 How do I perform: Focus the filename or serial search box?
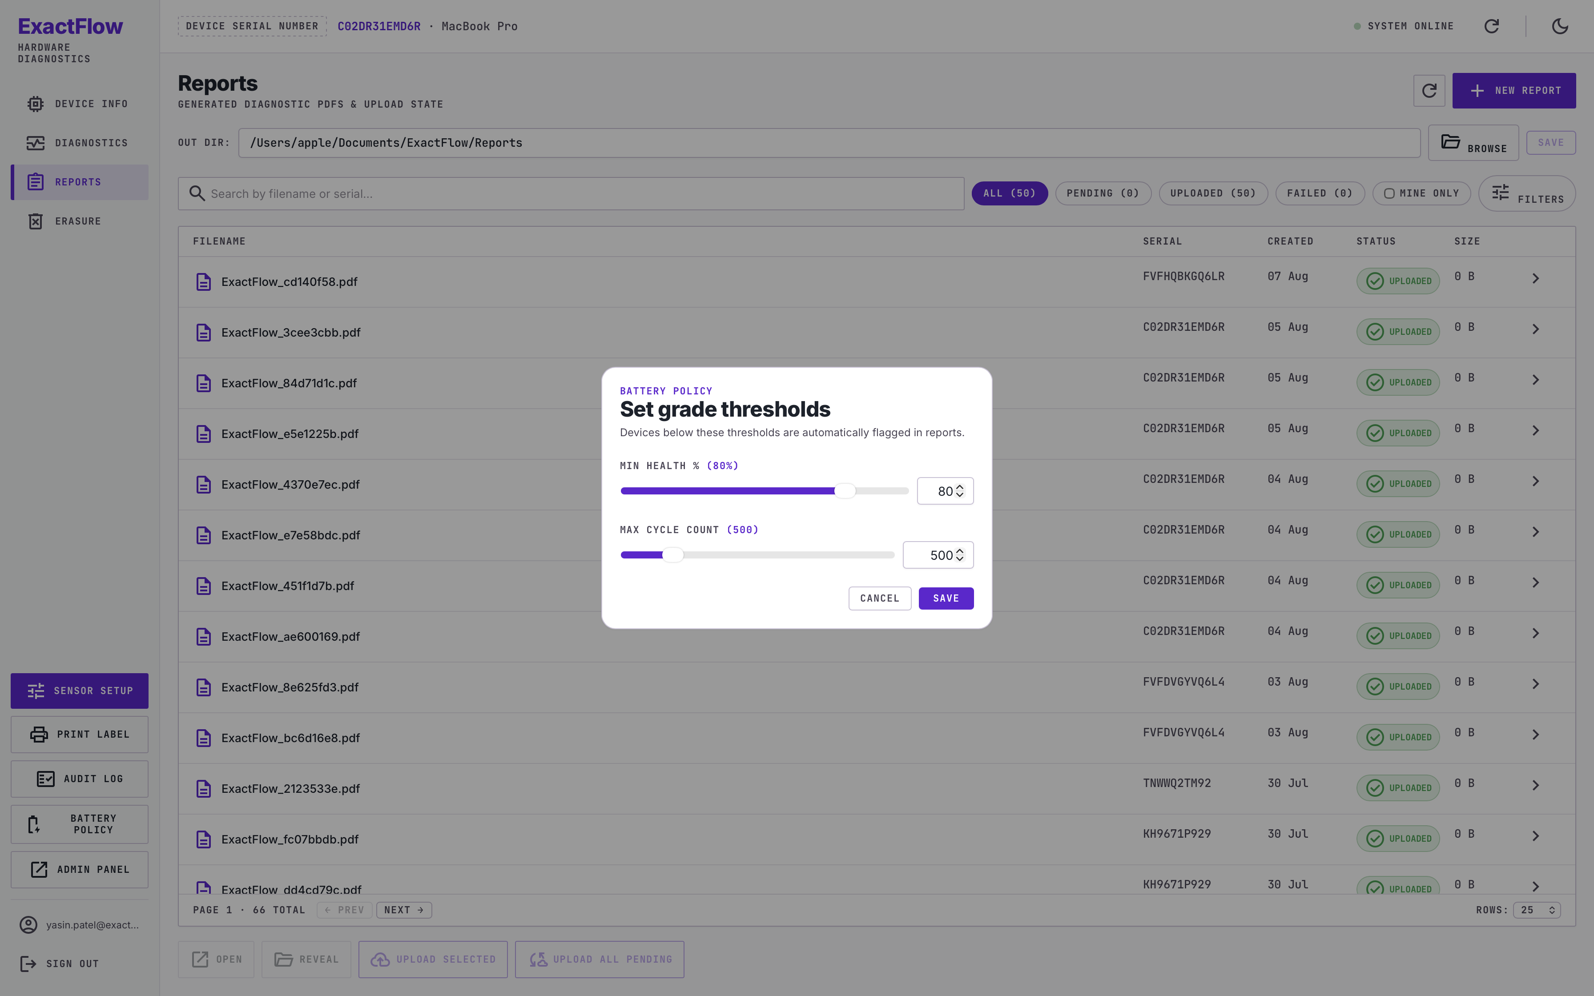click(x=571, y=194)
